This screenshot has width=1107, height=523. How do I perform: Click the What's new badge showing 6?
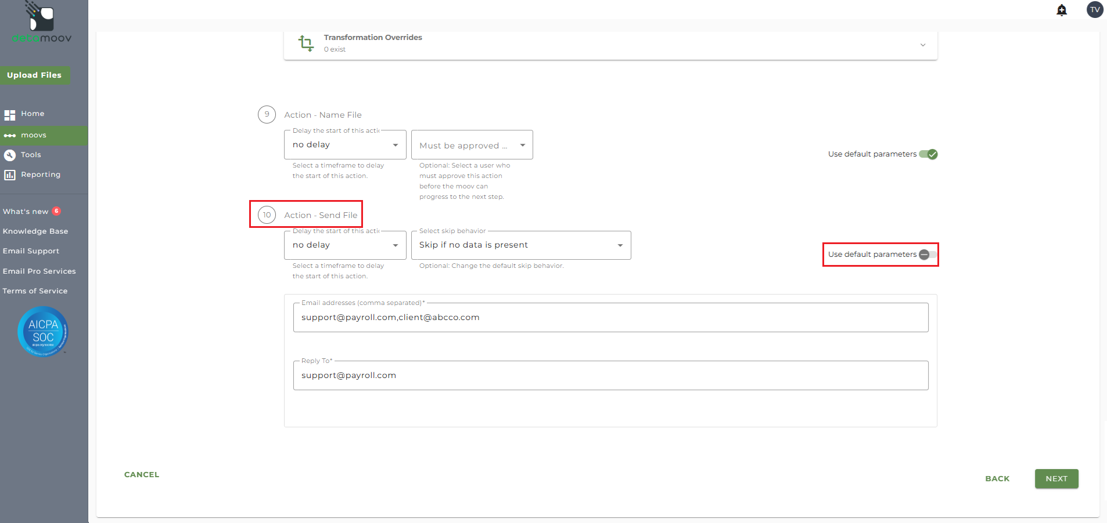56,211
